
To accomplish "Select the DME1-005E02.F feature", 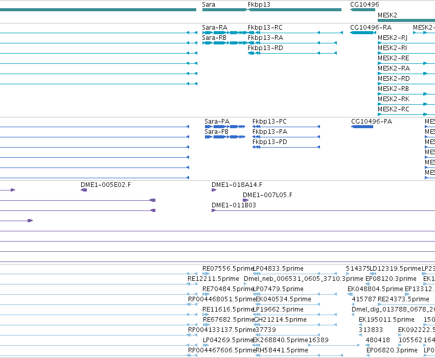I will coord(84,190).
